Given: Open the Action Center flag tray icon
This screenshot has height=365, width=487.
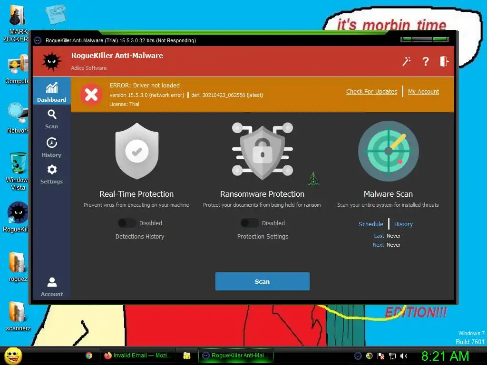Looking at the screenshot, I should point(381,356).
